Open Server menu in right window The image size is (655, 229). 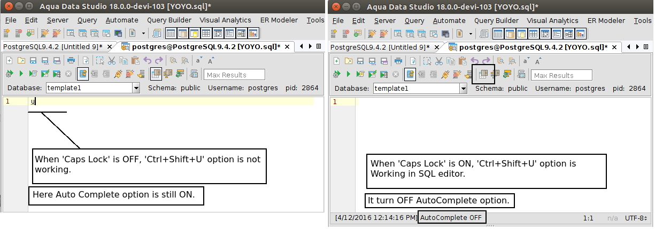click(385, 20)
